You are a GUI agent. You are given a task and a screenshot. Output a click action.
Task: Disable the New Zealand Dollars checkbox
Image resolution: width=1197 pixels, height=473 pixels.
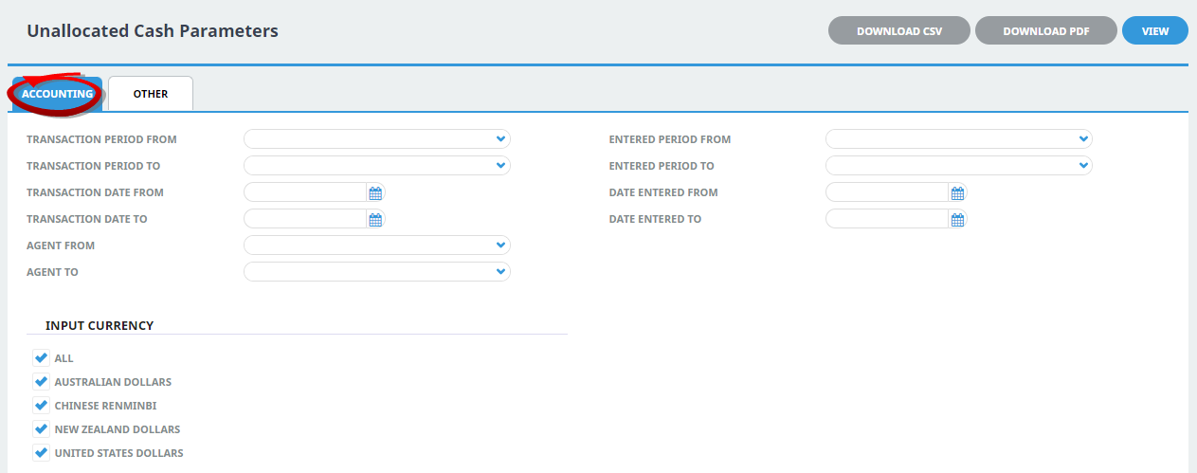coord(41,429)
